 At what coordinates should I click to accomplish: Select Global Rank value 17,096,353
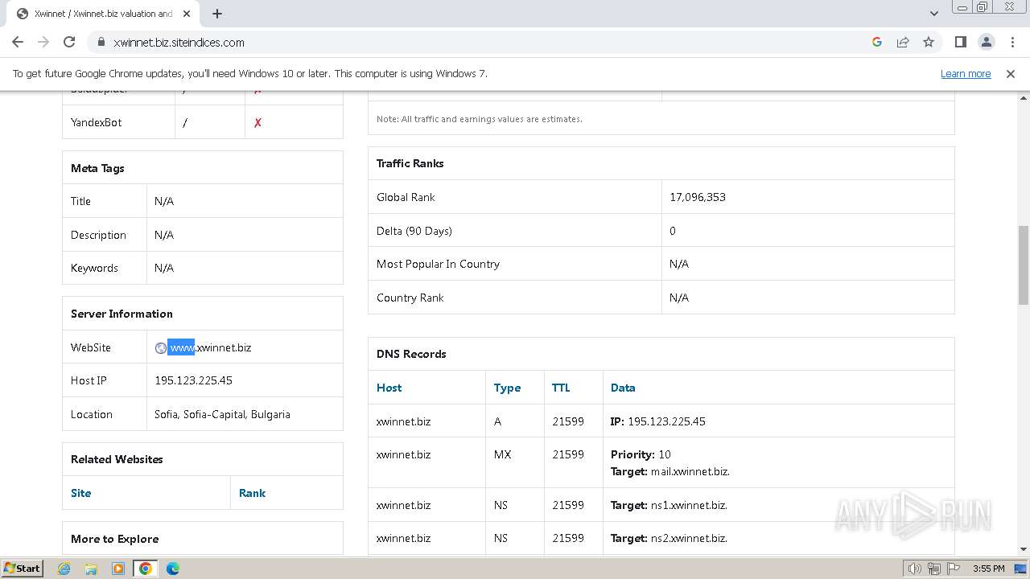point(698,197)
